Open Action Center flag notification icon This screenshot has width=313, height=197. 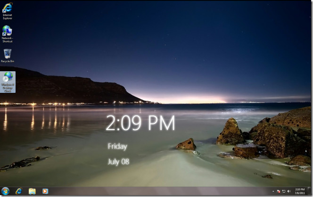click(x=279, y=191)
